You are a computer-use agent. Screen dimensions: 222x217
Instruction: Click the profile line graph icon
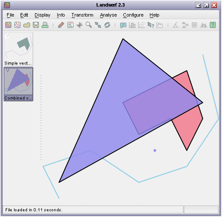(160, 25)
